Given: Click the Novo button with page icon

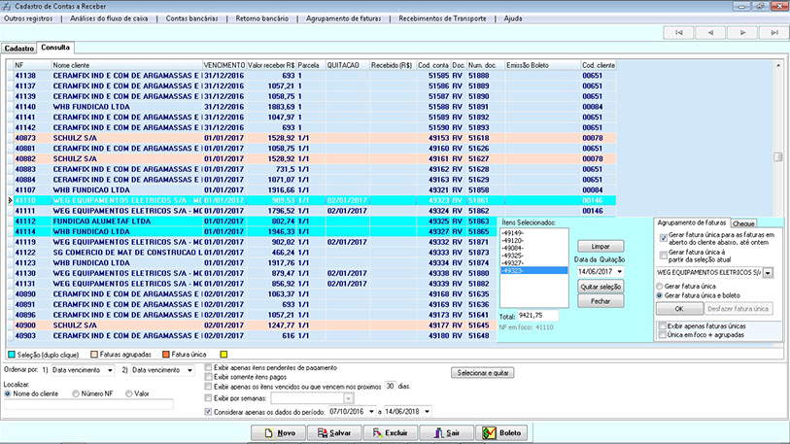Looking at the screenshot, I should click(x=279, y=432).
